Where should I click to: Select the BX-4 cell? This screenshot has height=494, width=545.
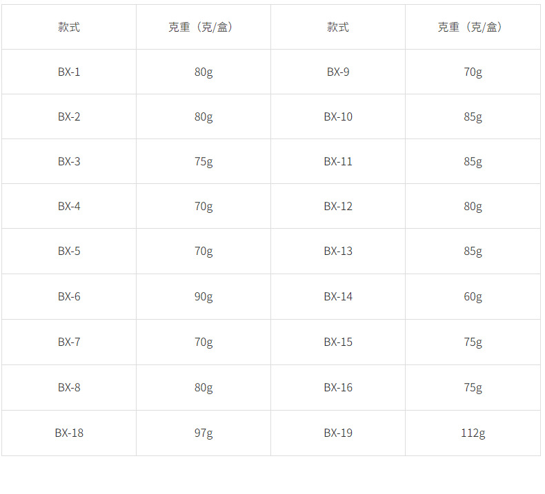[69, 206]
